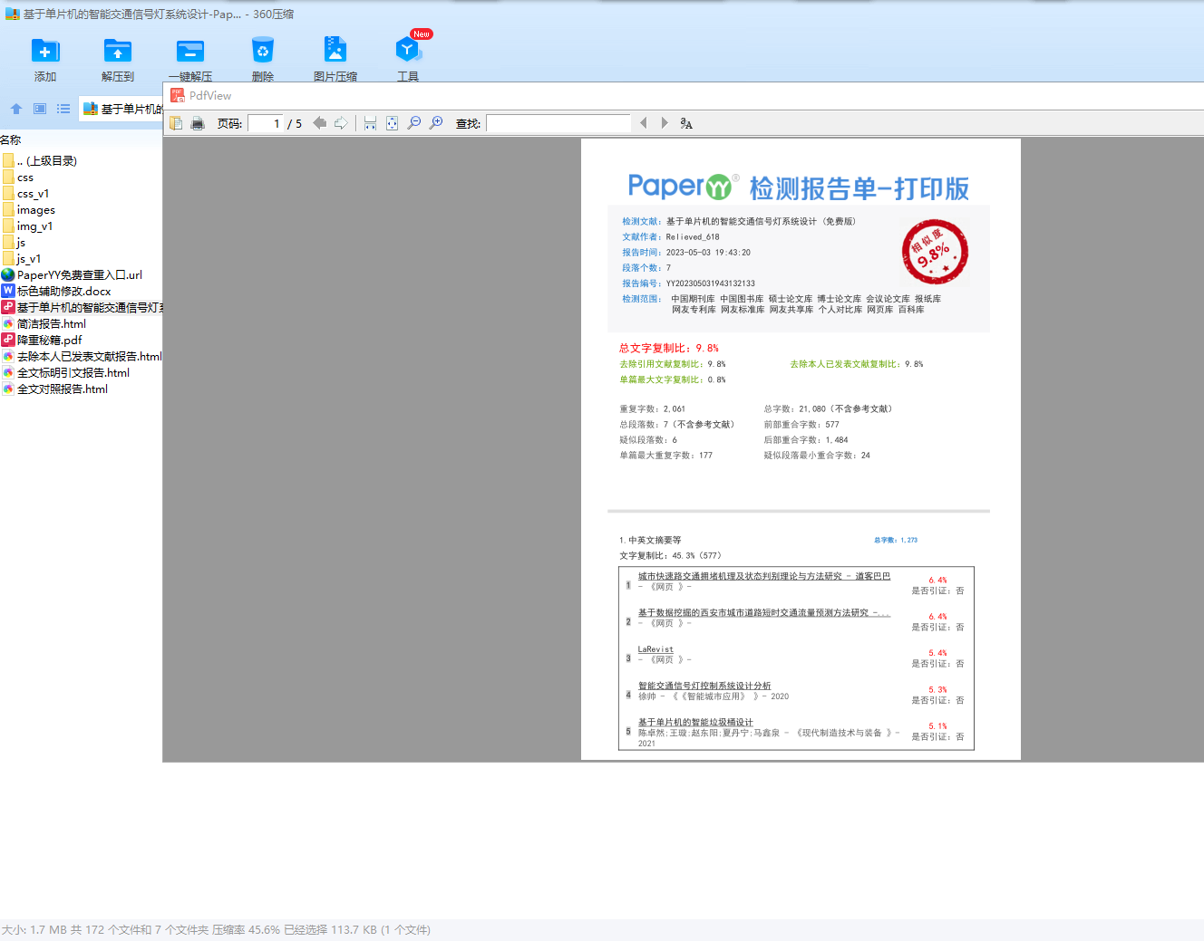The height and width of the screenshot is (941, 1204).
Task: Zoom in the PDF view
Action: [436, 123]
